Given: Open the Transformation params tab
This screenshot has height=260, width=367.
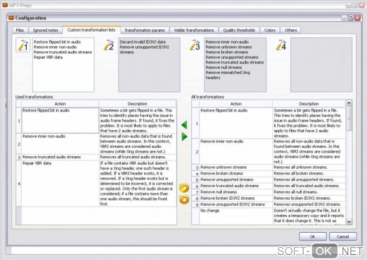Looking at the screenshot, I should click(x=145, y=30).
